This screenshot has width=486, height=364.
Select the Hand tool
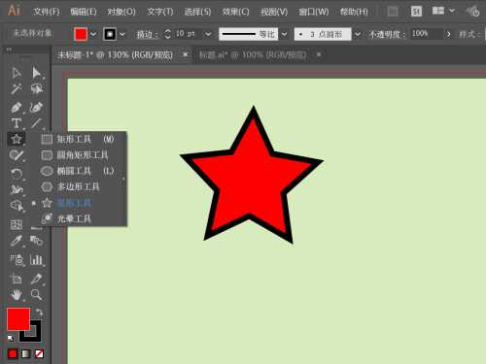coord(17,294)
